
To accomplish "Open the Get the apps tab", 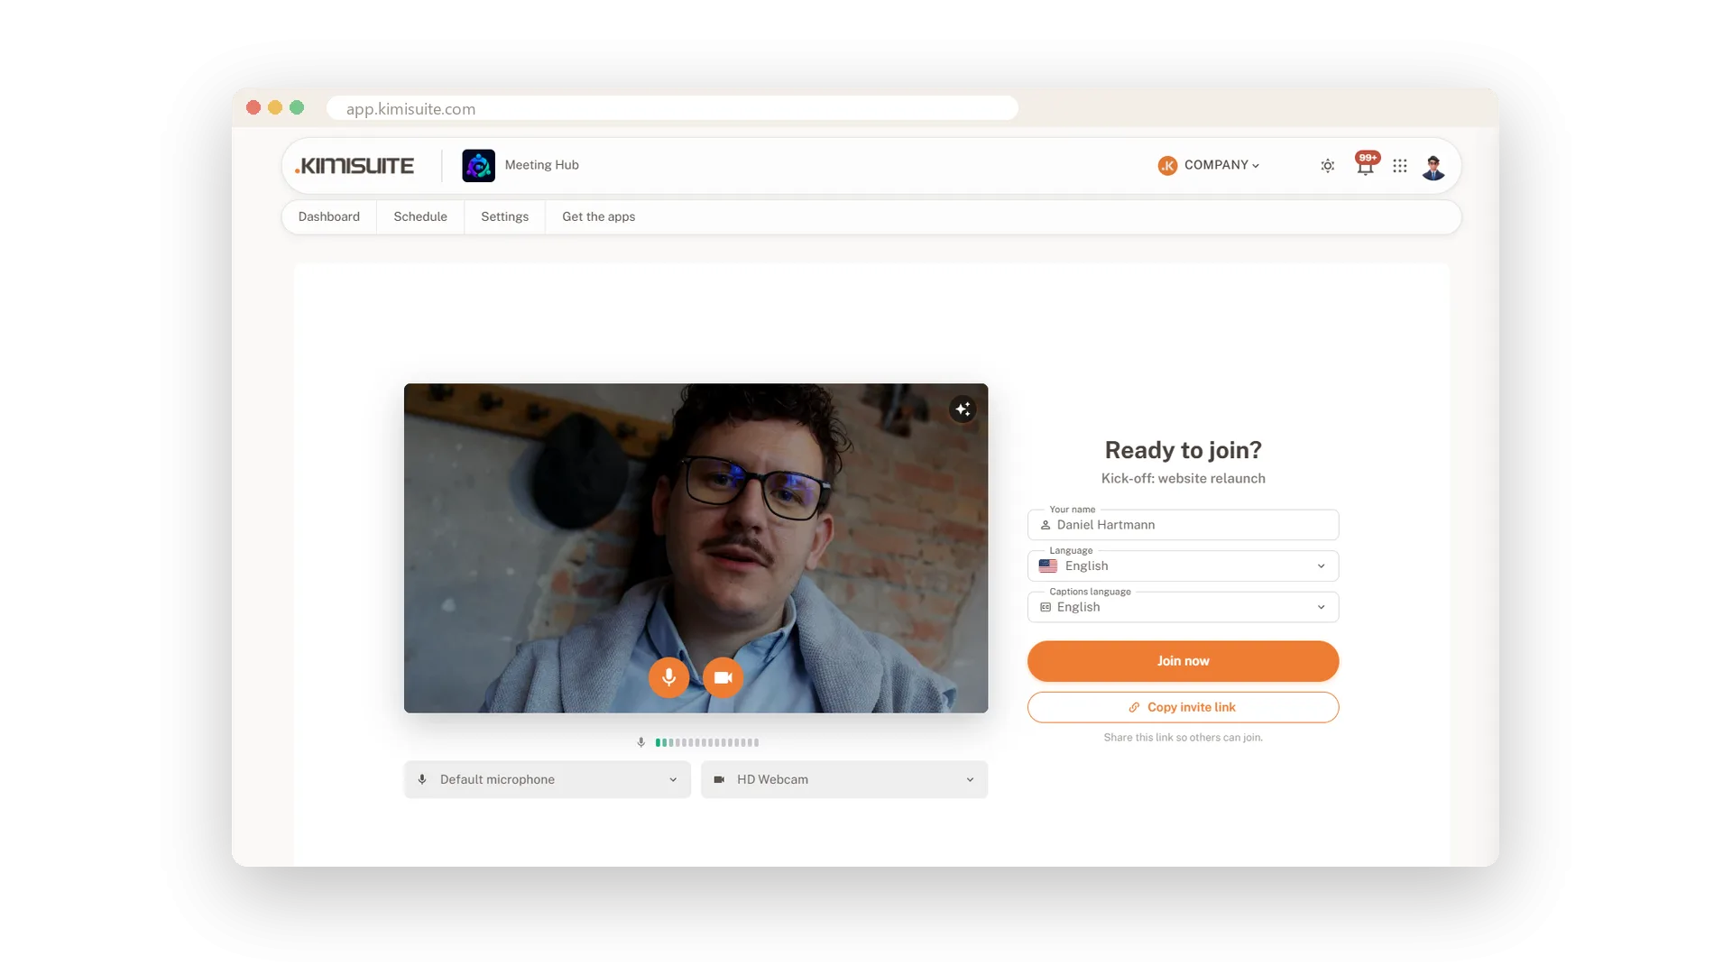I will 599,216.
